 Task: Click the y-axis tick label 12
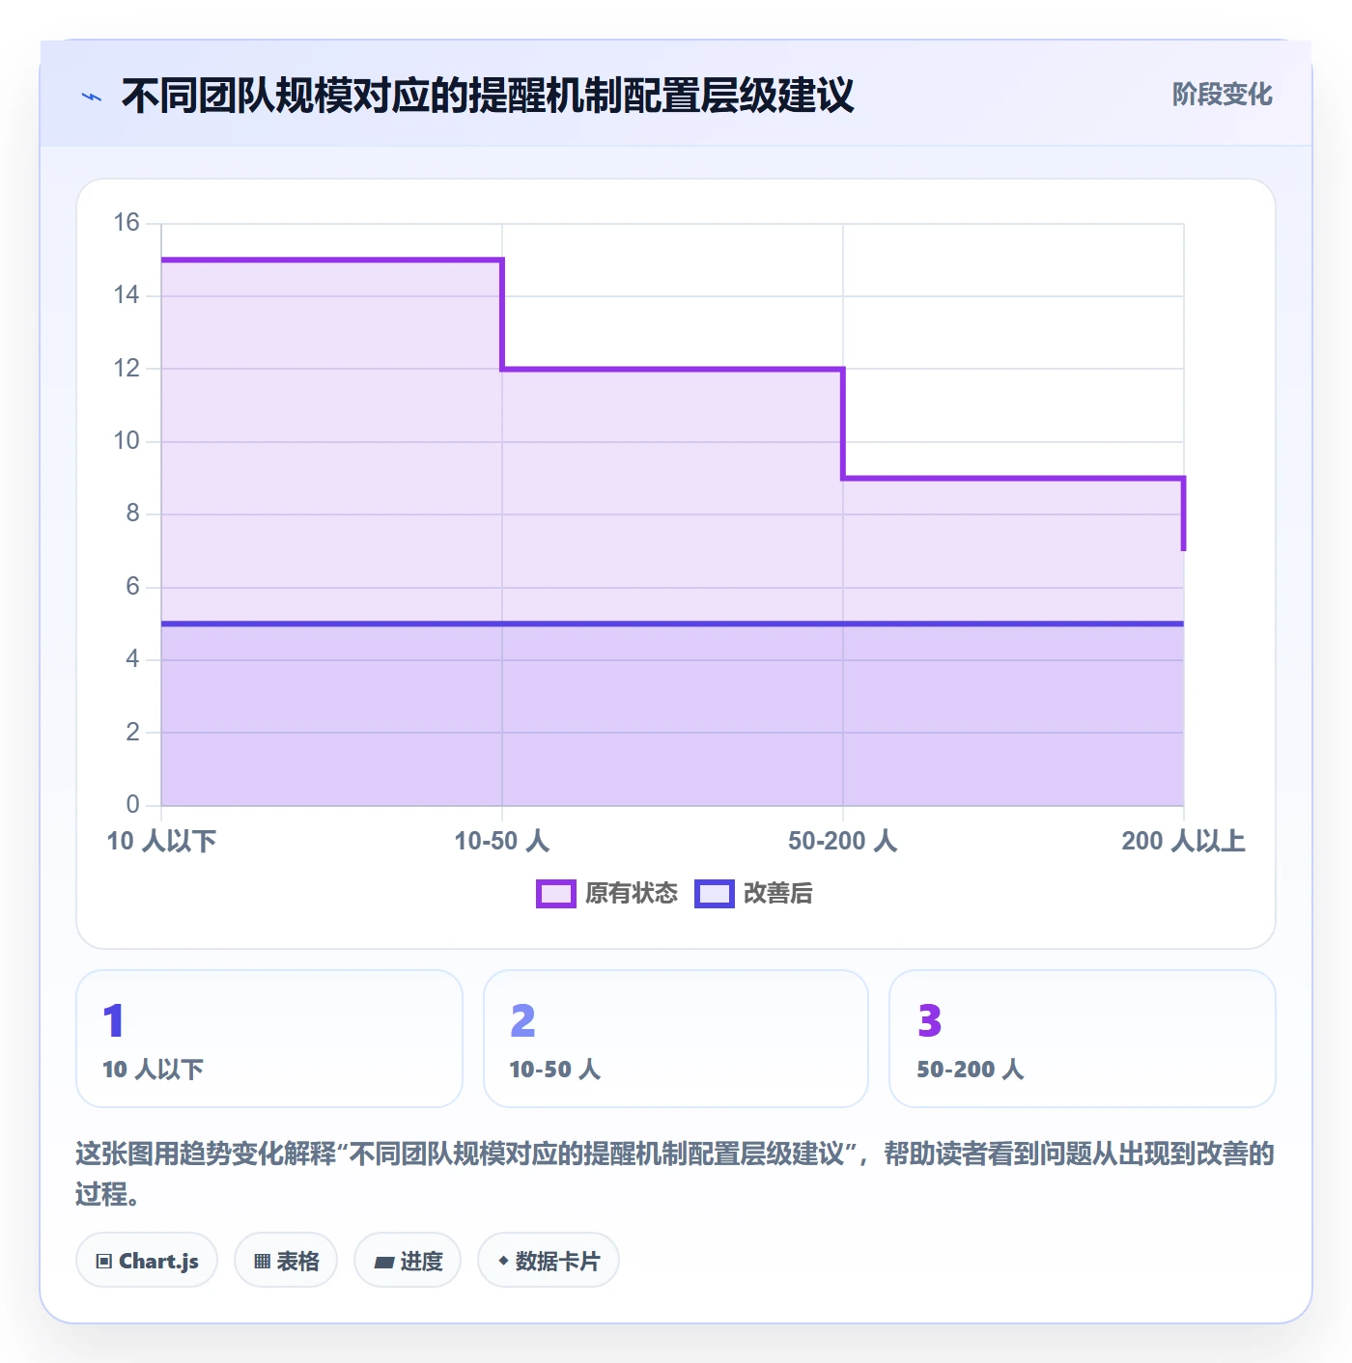click(127, 368)
